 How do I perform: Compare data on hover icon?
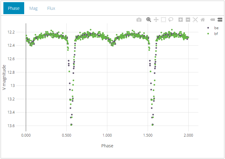pos(220,20)
